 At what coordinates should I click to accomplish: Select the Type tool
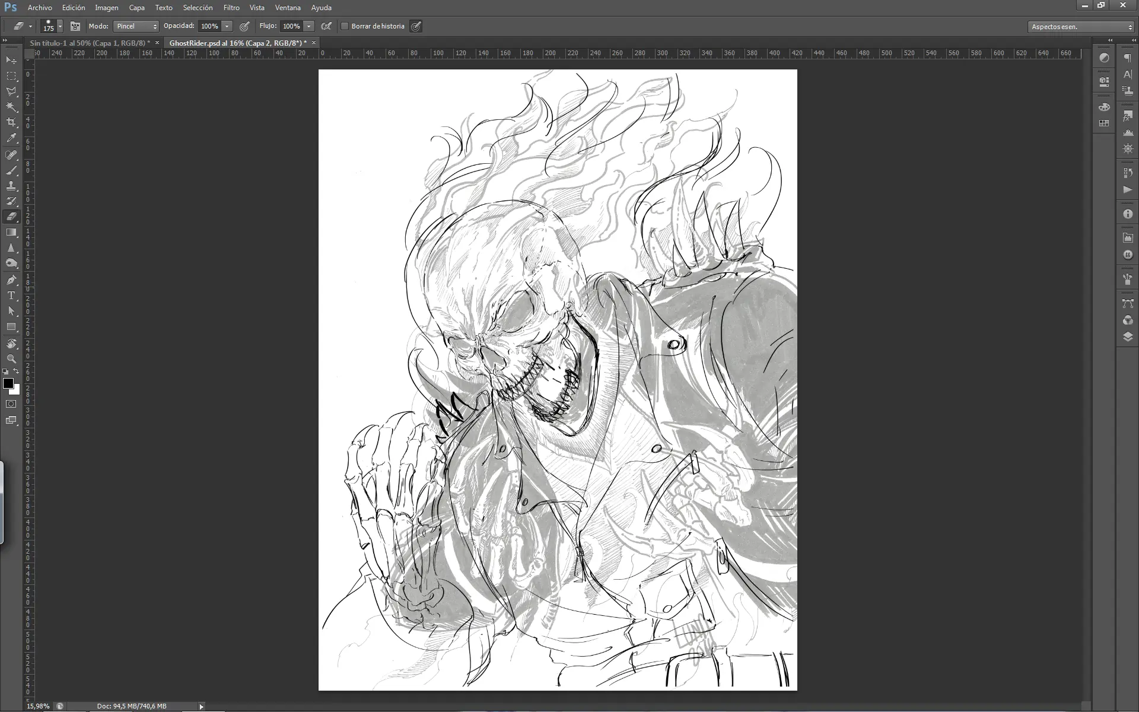(11, 295)
